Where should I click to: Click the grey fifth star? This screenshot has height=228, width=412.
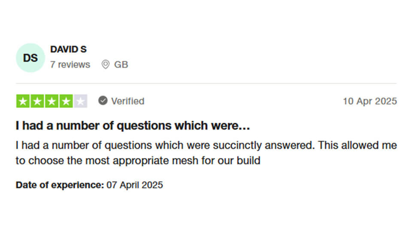pos(80,101)
